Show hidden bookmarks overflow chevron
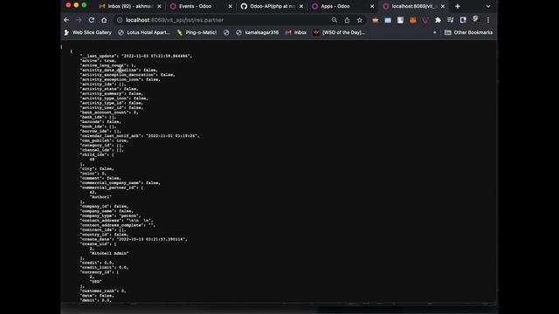Viewport: 559px width, 314px height. pyautogui.click(x=435, y=32)
